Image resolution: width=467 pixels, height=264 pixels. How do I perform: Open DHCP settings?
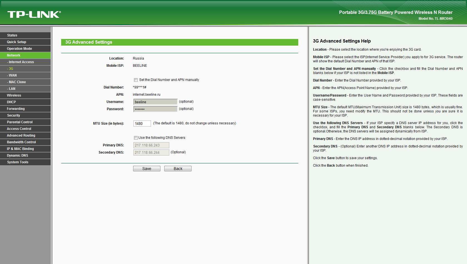[x=25, y=102]
